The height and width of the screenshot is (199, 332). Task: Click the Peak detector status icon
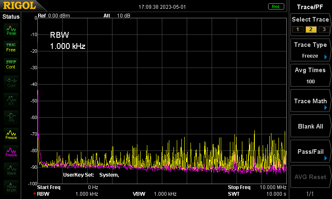[x=11, y=30]
